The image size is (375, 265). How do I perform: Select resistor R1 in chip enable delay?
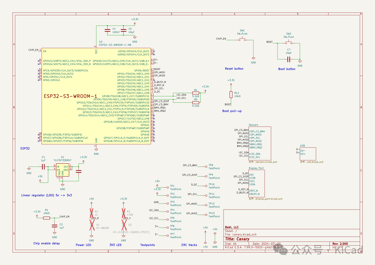pyautogui.click(x=47, y=218)
